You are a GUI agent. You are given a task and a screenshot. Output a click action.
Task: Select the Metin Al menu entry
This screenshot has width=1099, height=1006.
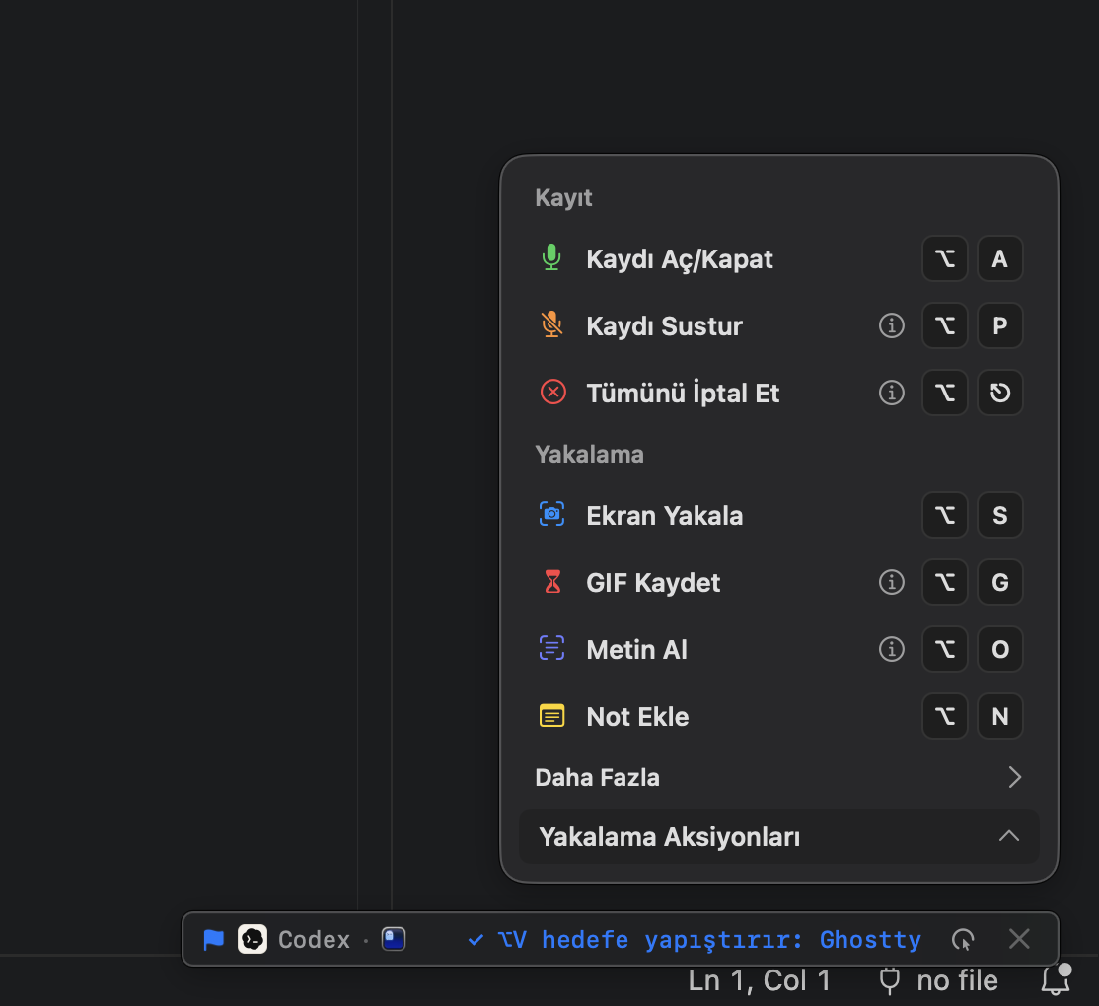[778, 649]
